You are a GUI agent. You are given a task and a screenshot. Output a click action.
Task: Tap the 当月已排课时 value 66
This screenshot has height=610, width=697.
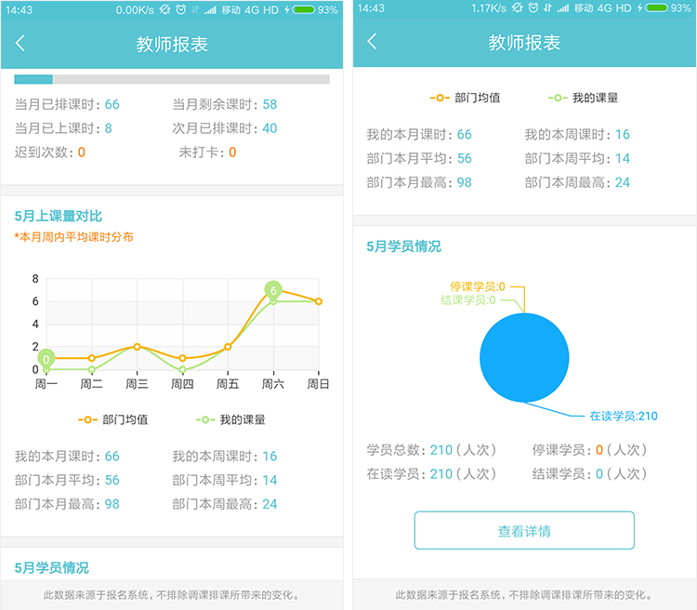pos(112,104)
